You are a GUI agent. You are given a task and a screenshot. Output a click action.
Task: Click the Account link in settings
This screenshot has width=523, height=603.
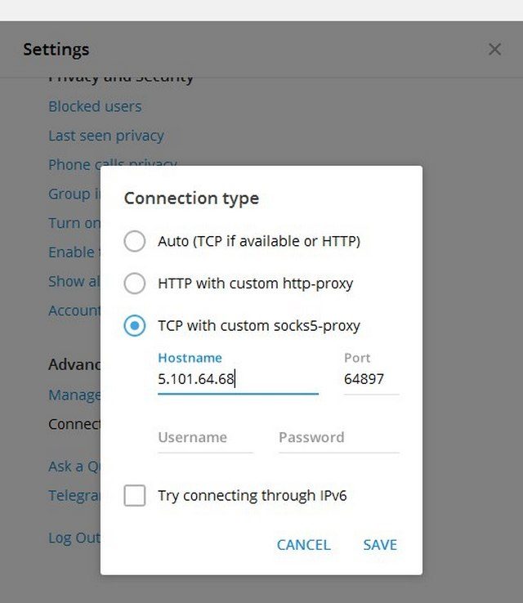[x=74, y=310]
